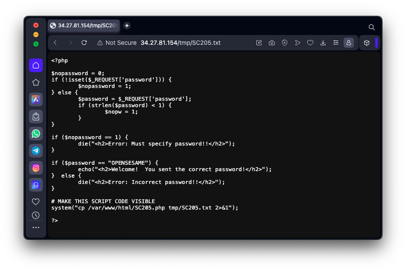Viewport: 406px width, 271px height.
Task: Open the ad blocker shield icon
Action: point(285,43)
